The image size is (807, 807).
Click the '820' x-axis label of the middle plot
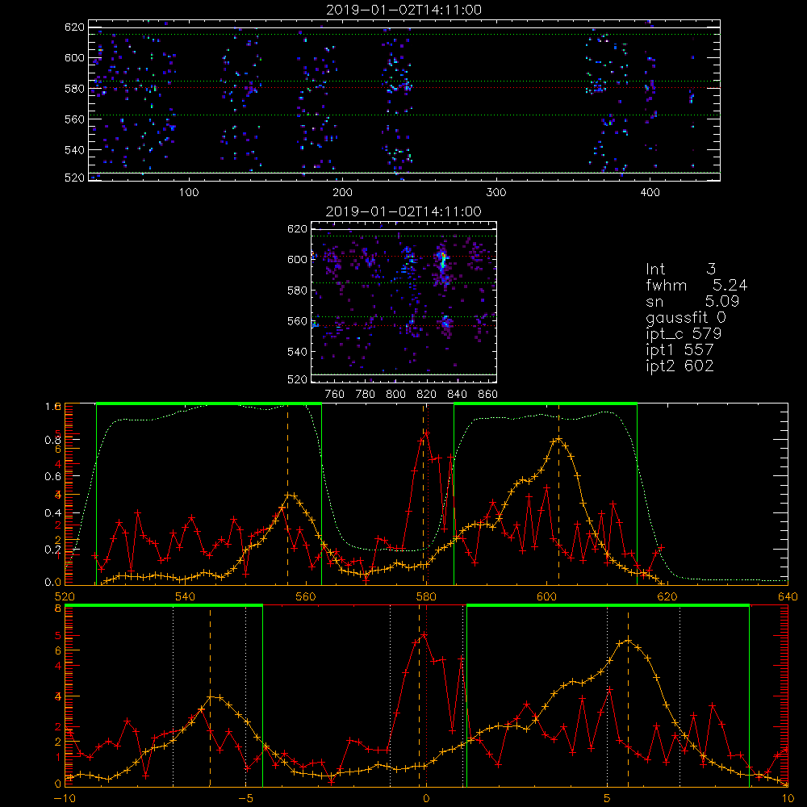pos(427,394)
